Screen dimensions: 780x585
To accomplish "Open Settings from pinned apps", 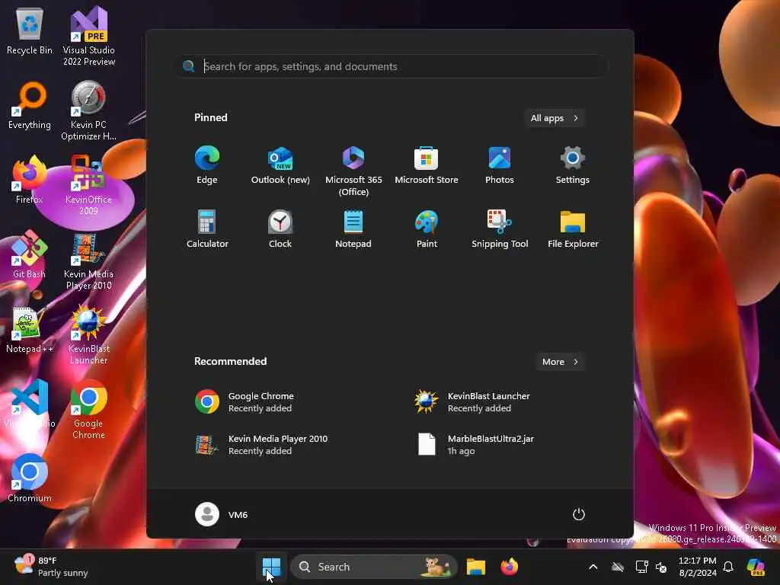I will (x=573, y=165).
